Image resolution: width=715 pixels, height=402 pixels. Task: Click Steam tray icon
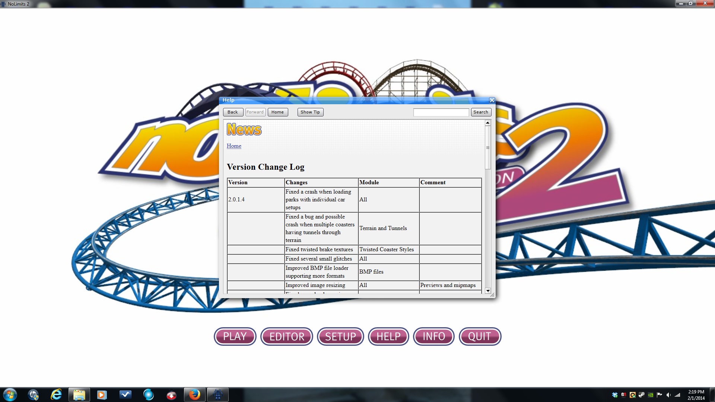(x=642, y=395)
